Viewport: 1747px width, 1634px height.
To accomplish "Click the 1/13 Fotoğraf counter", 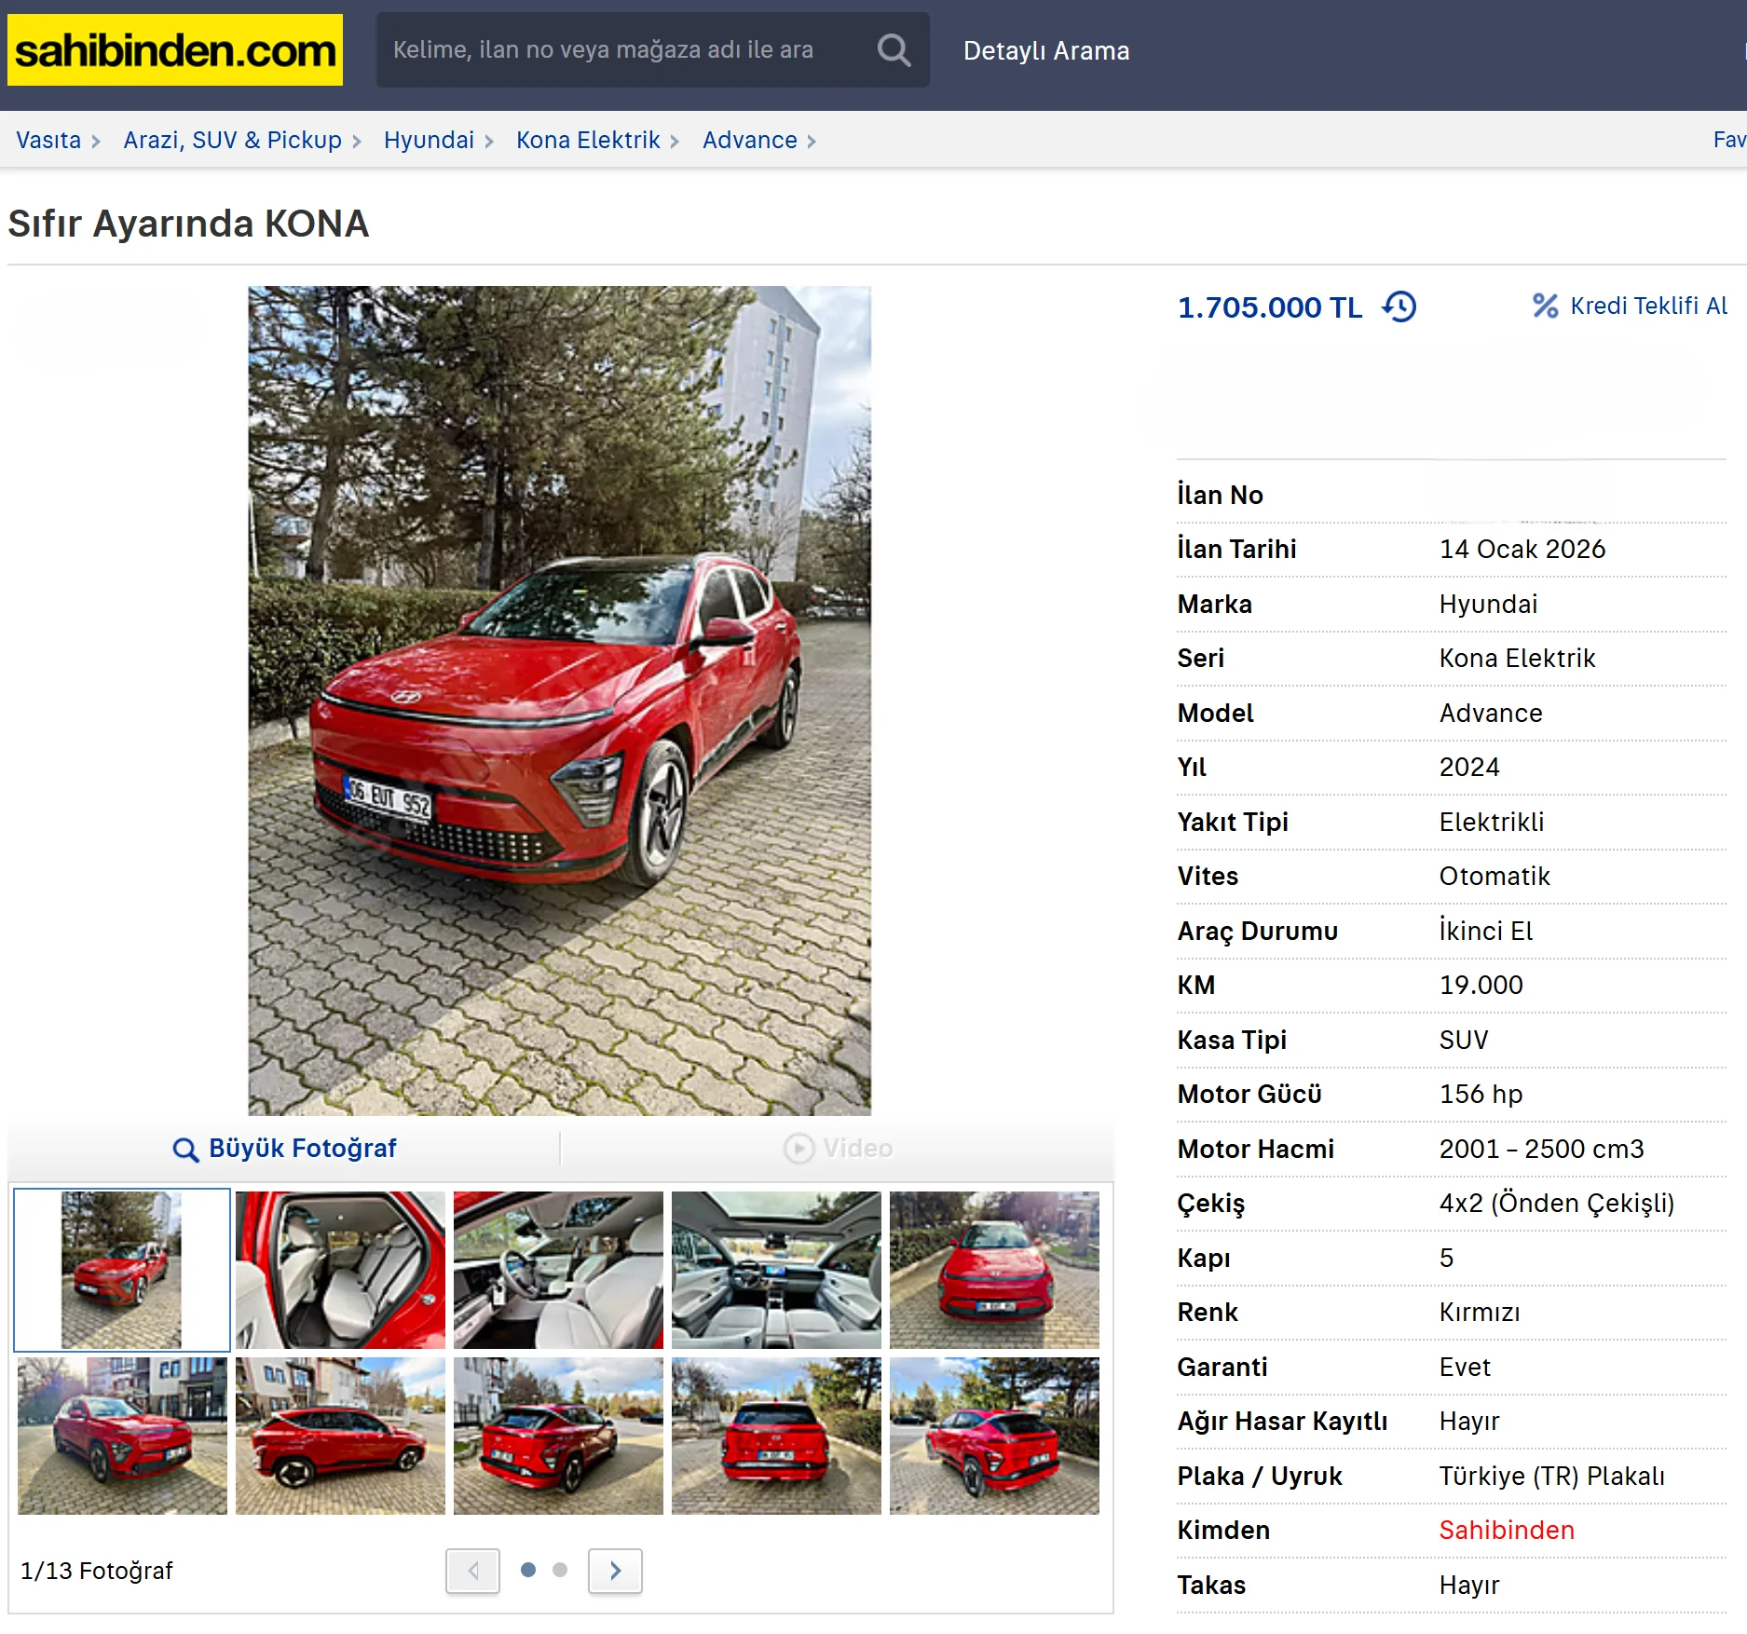I will 97,1571.
